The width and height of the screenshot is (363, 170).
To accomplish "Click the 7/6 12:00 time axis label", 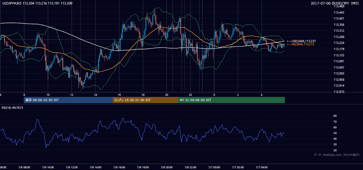I will pos(72,167).
